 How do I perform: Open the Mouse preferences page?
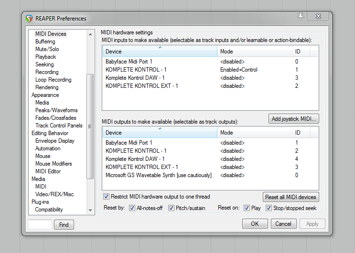pyautogui.click(x=43, y=156)
